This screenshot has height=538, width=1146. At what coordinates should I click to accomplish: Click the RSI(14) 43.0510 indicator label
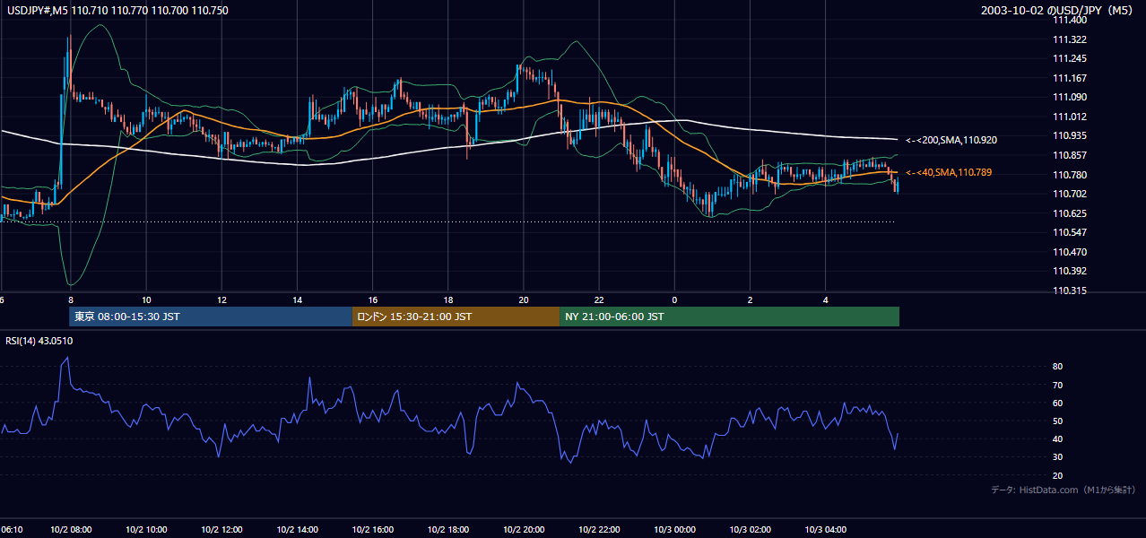tap(39, 341)
